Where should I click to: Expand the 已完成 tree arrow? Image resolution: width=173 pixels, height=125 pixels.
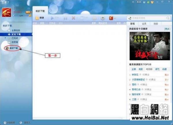5,38
